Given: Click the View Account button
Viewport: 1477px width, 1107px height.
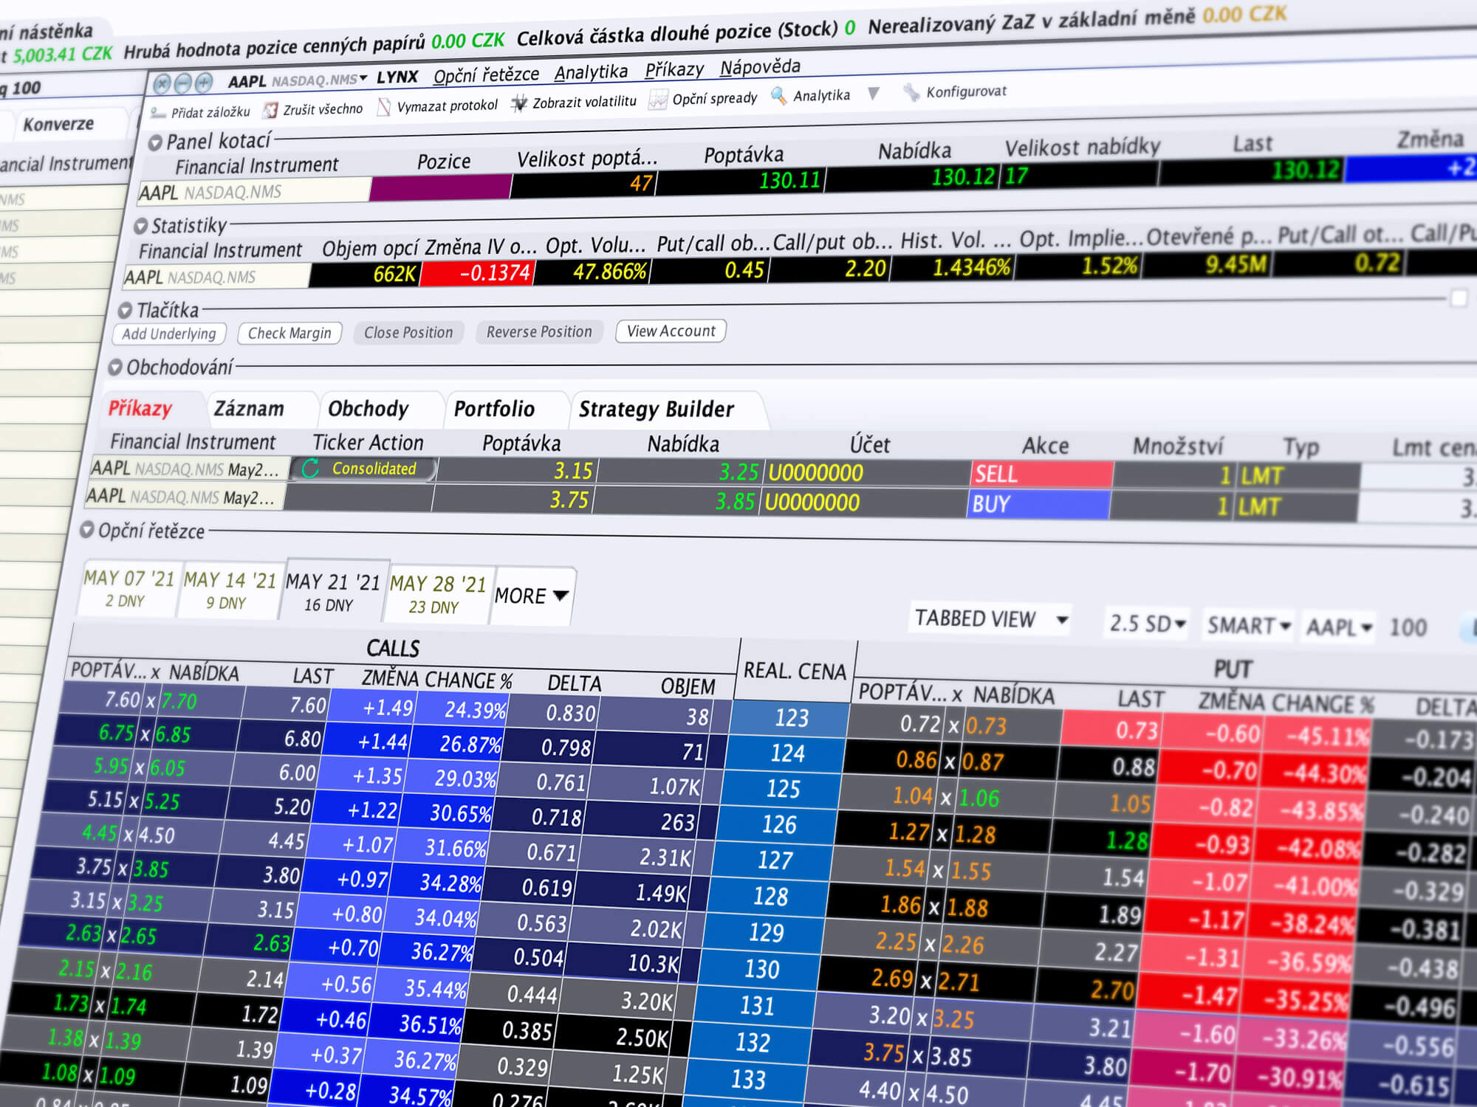Looking at the screenshot, I should point(671,331).
